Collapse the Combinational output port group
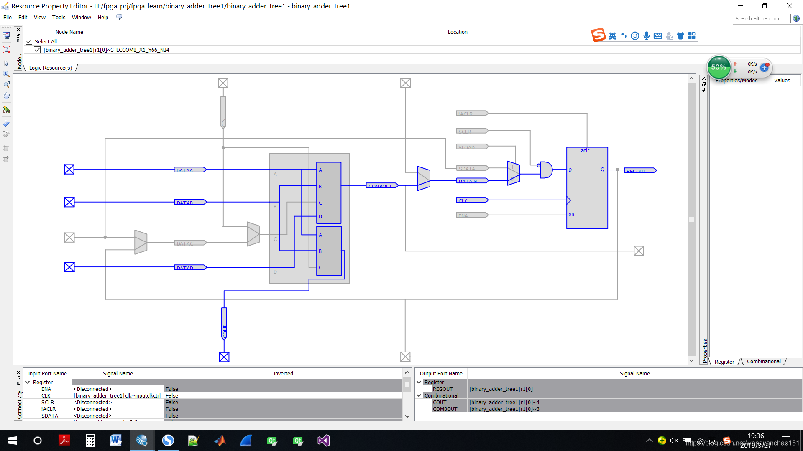 click(x=419, y=395)
